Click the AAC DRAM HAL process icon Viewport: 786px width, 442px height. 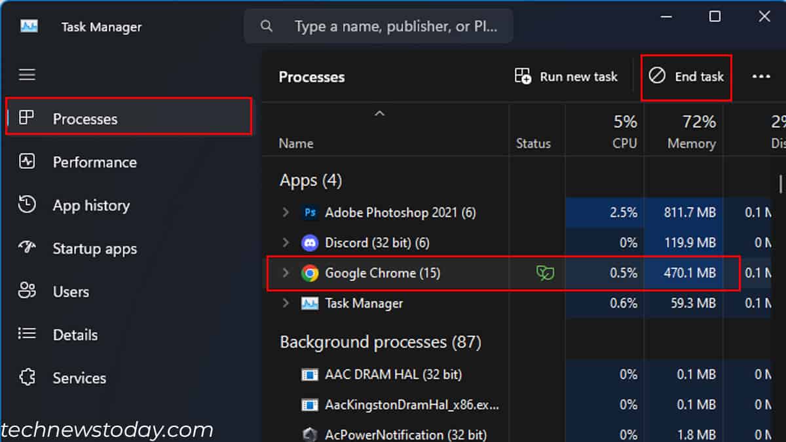310,375
